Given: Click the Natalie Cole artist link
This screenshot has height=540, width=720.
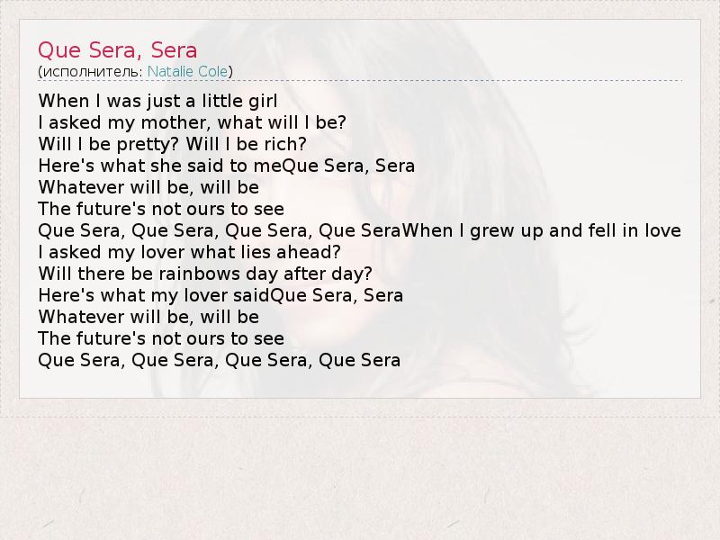Looking at the screenshot, I should point(187,70).
